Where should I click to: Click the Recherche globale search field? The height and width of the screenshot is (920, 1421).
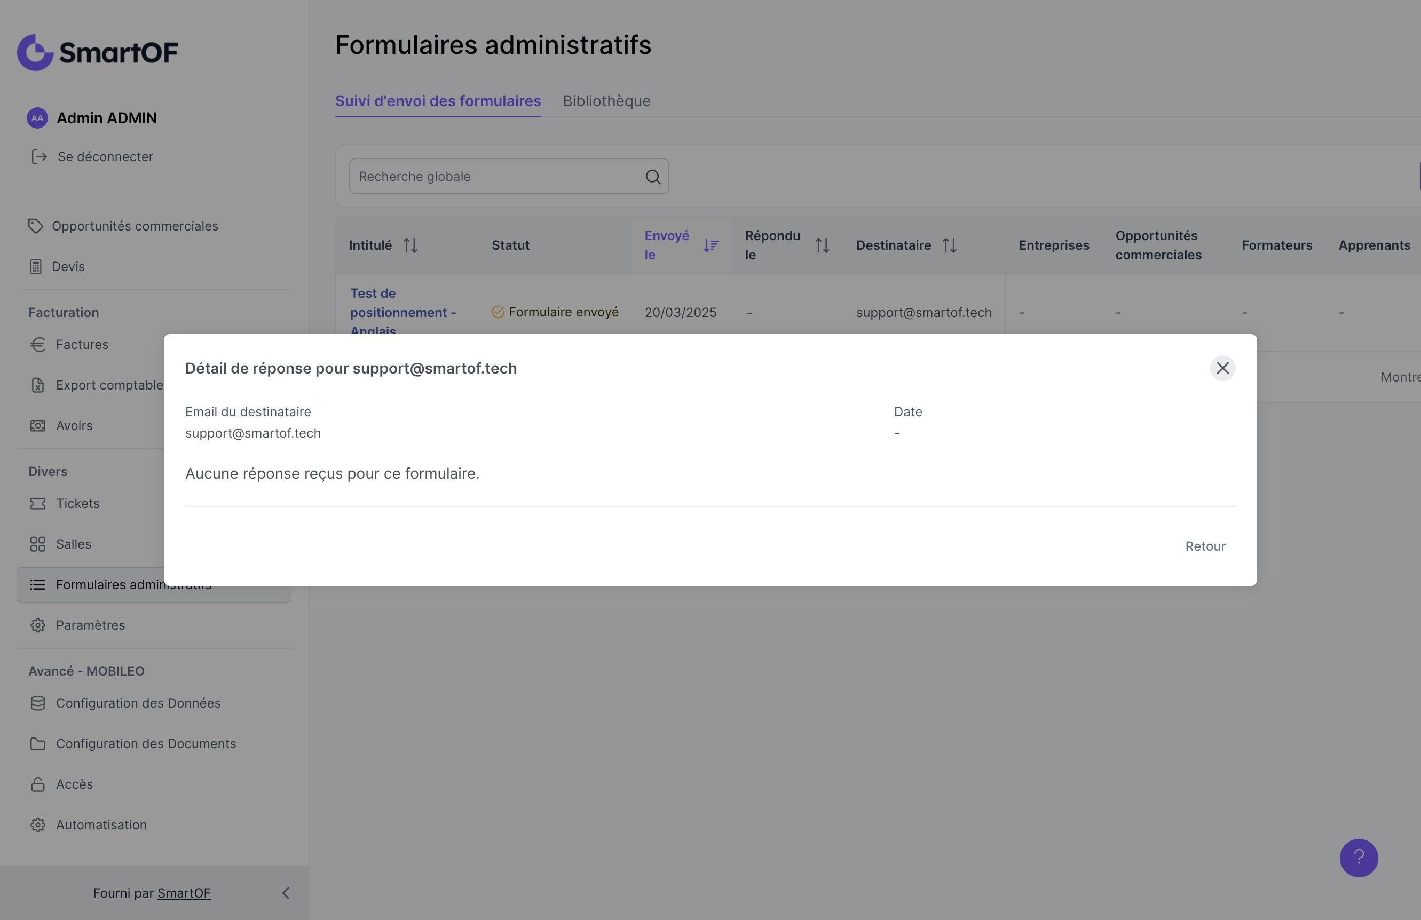pyautogui.click(x=495, y=177)
